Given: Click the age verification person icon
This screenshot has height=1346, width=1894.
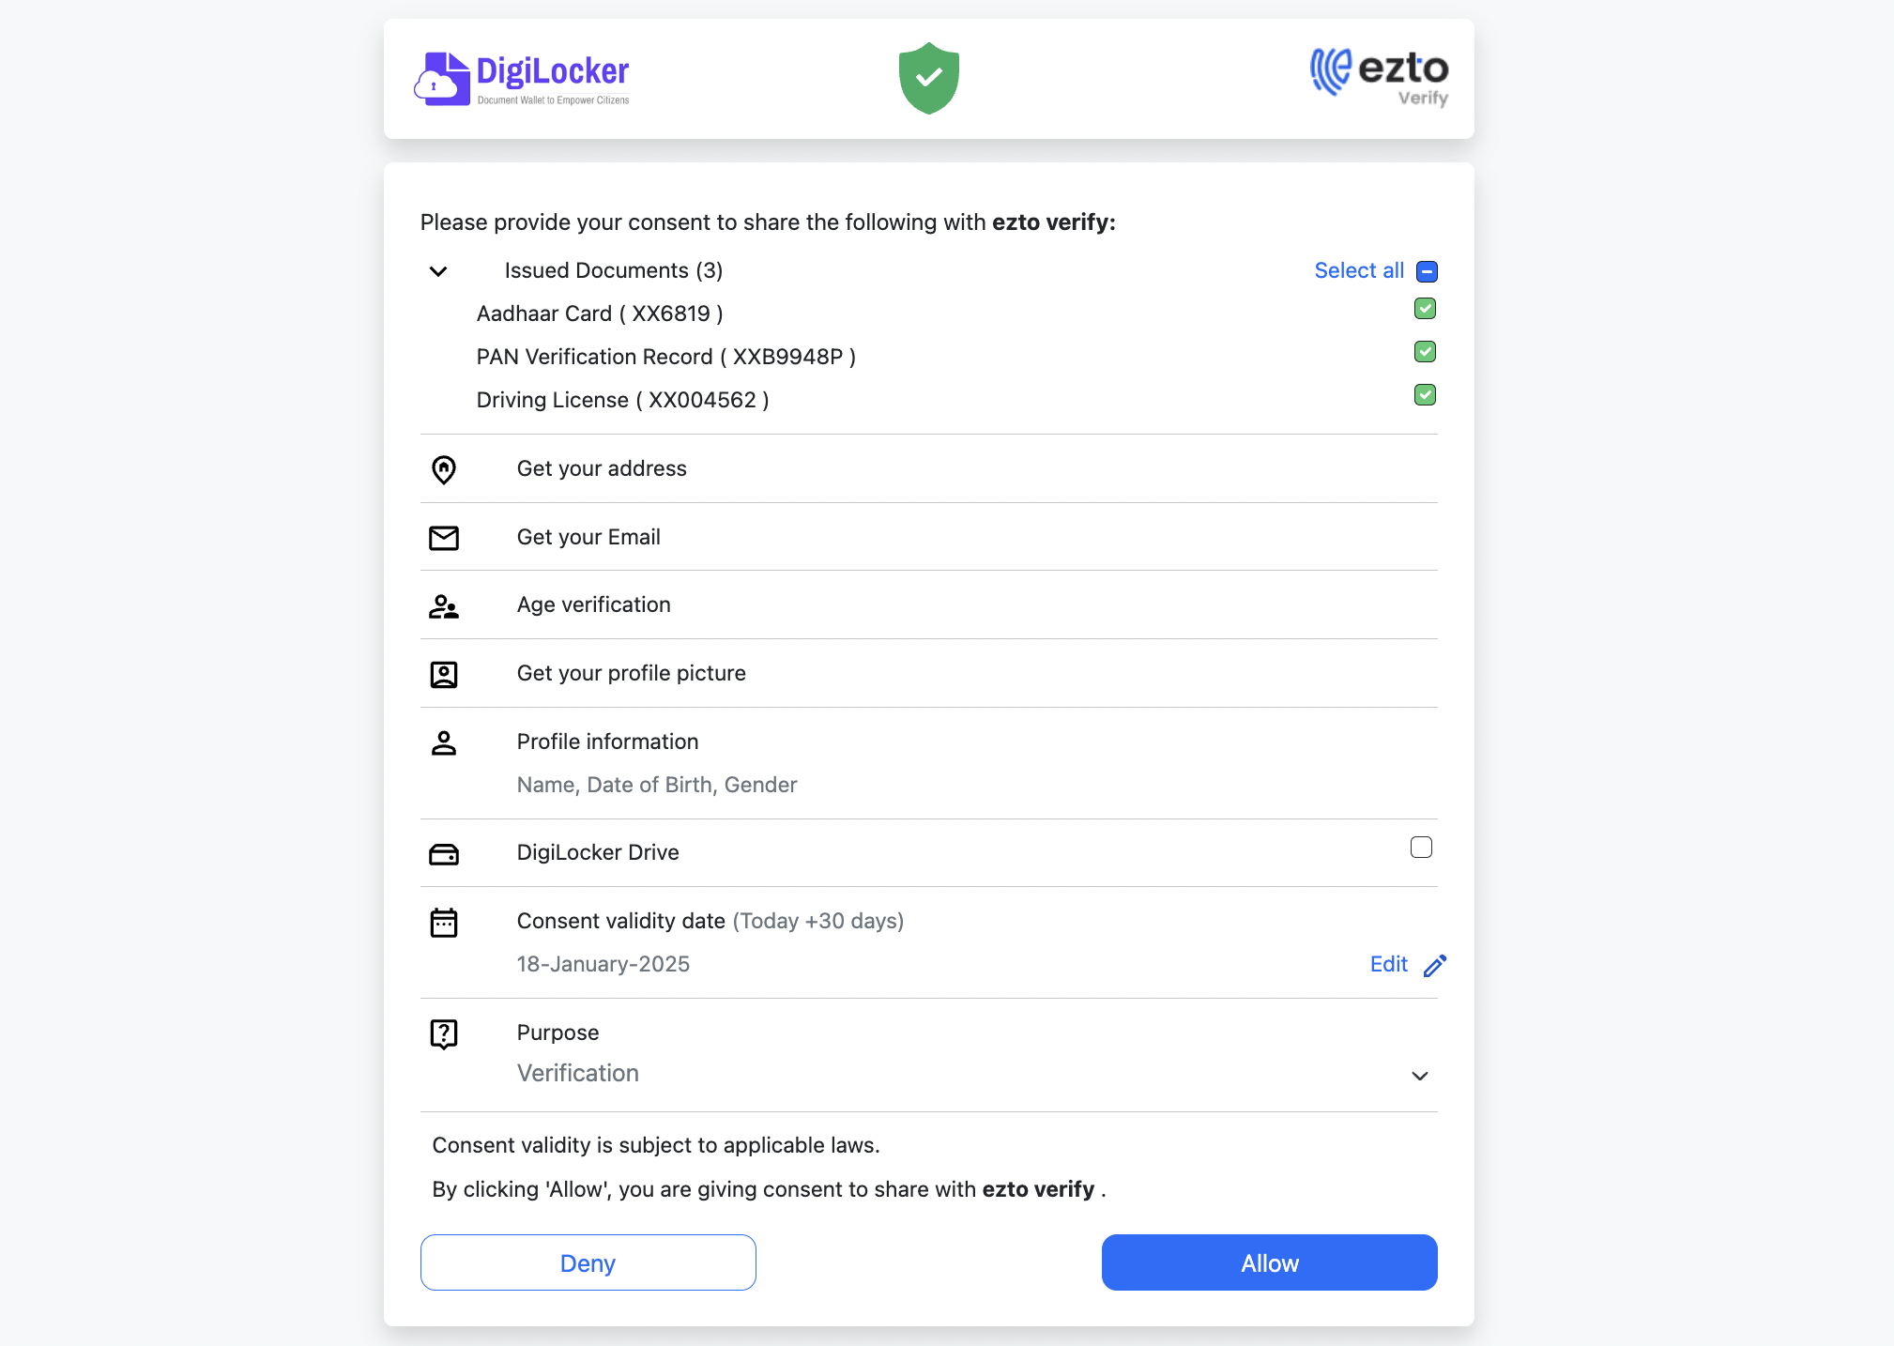Looking at the screenshot, I should [443, 604].
